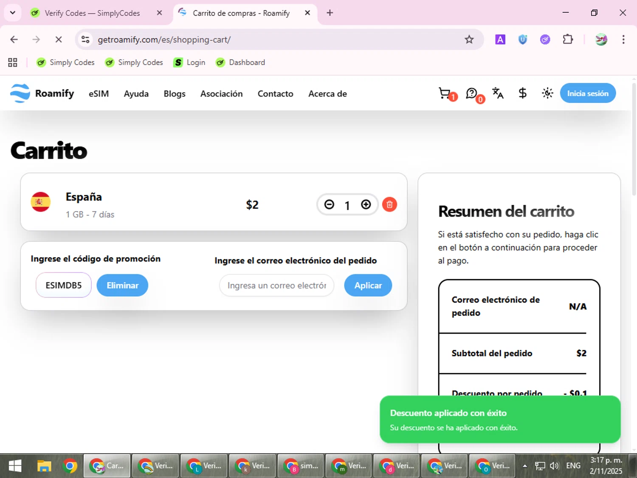Open the Extensions puzzle menu
The image size is (637, 478).
click(x=568, y=40)
